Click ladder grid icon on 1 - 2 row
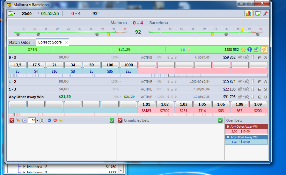286x175 pixels. (253, 82)
